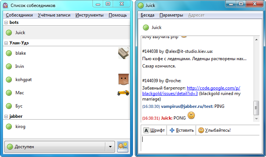Click Mac's green status icon
266x157 pixels.
pos(9,93)
